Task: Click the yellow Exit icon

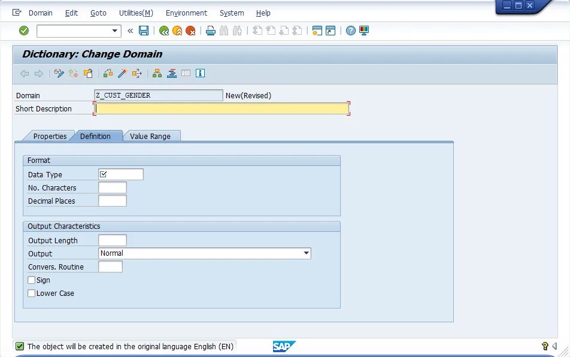Action: point(177,31)
